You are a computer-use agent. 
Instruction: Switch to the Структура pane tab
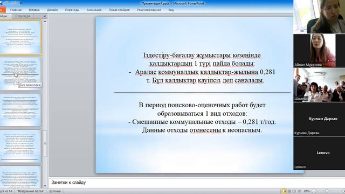(x=23, y=16)
